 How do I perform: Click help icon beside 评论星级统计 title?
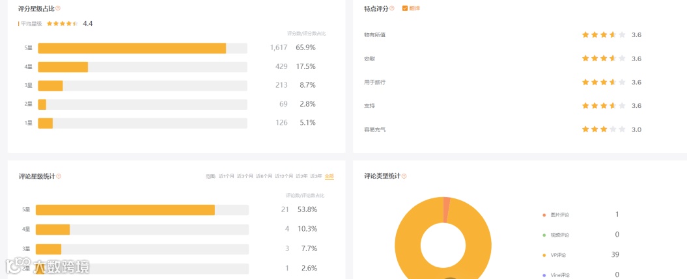(59, 176)
